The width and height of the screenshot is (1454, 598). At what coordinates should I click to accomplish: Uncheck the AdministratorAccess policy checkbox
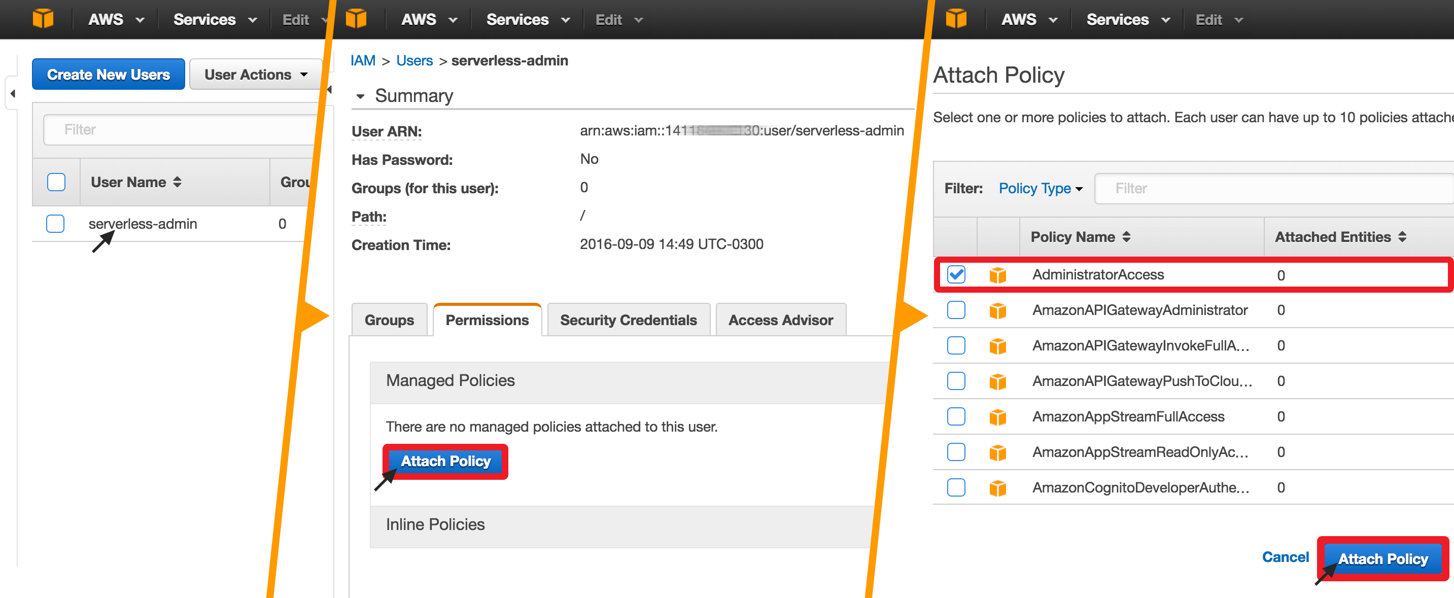coord(956,275)
